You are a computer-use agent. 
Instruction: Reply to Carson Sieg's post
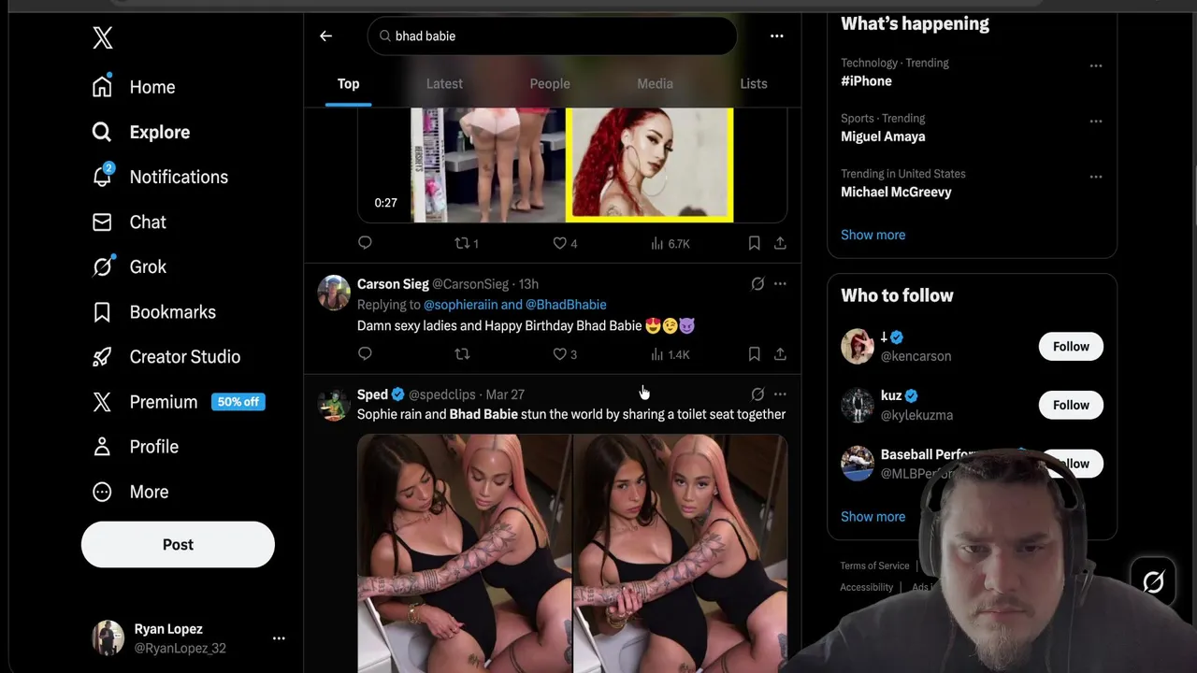365,354
